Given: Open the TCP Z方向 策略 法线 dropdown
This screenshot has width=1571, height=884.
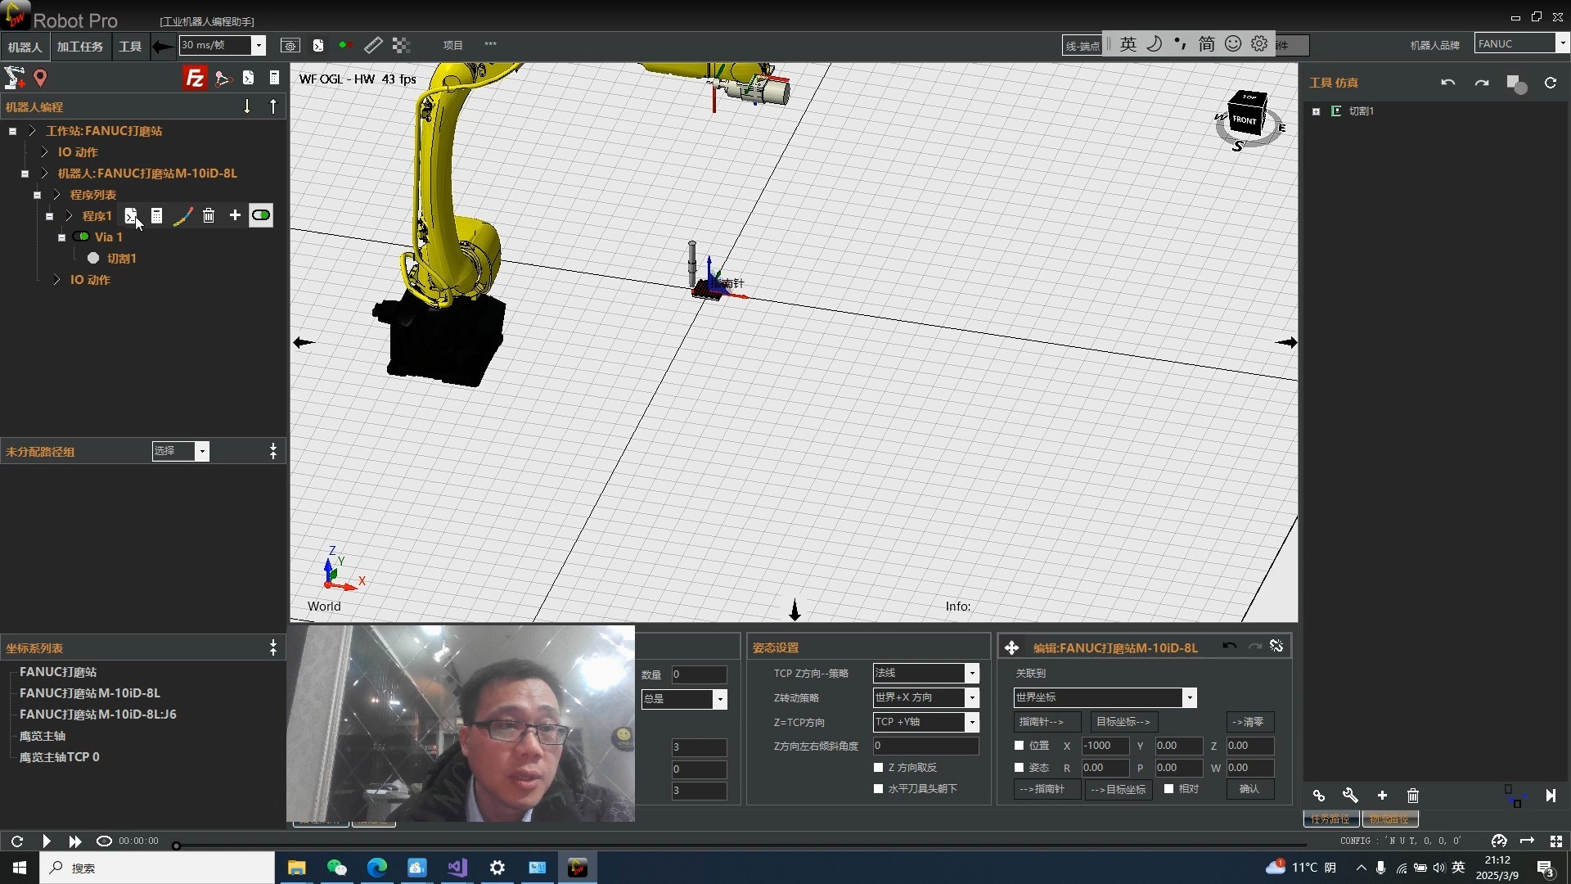Looking at the screenshot, I should 972,673.
